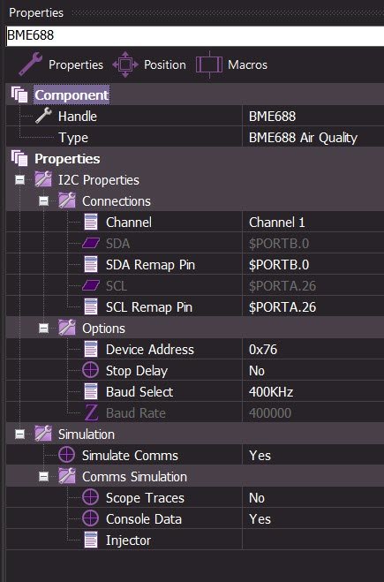Screen dimensions: 384x582
Task: Click the I2C Properties folder icon
Action: tap(43, 179)
